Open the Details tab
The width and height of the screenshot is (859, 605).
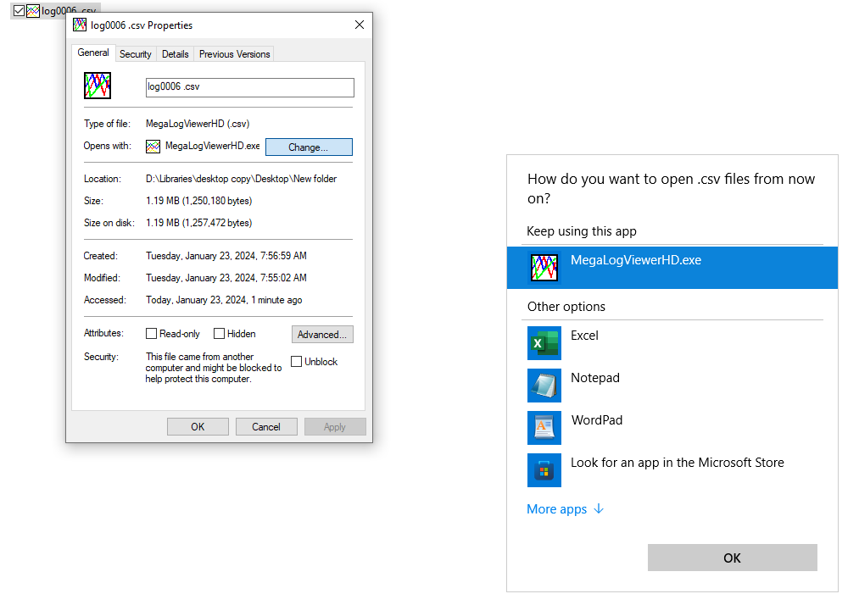pos(175,54)
